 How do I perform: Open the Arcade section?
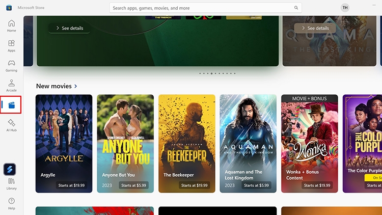coord(11,86)
